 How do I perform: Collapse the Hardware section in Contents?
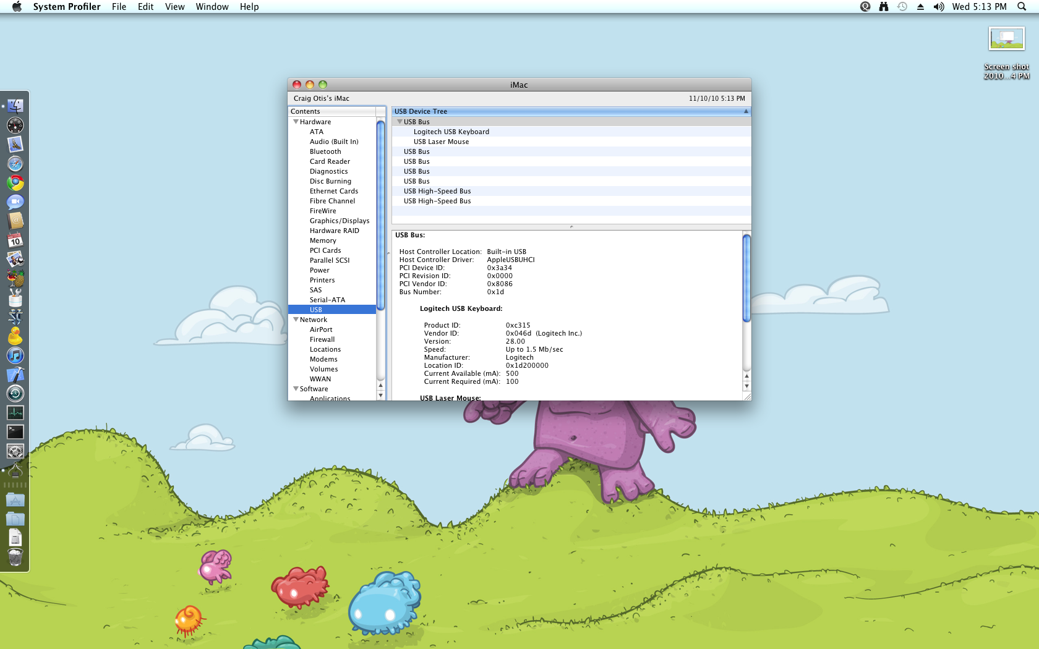coord(296,122)
